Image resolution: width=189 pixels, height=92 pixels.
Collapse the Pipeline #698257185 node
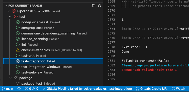coord(8,11)
